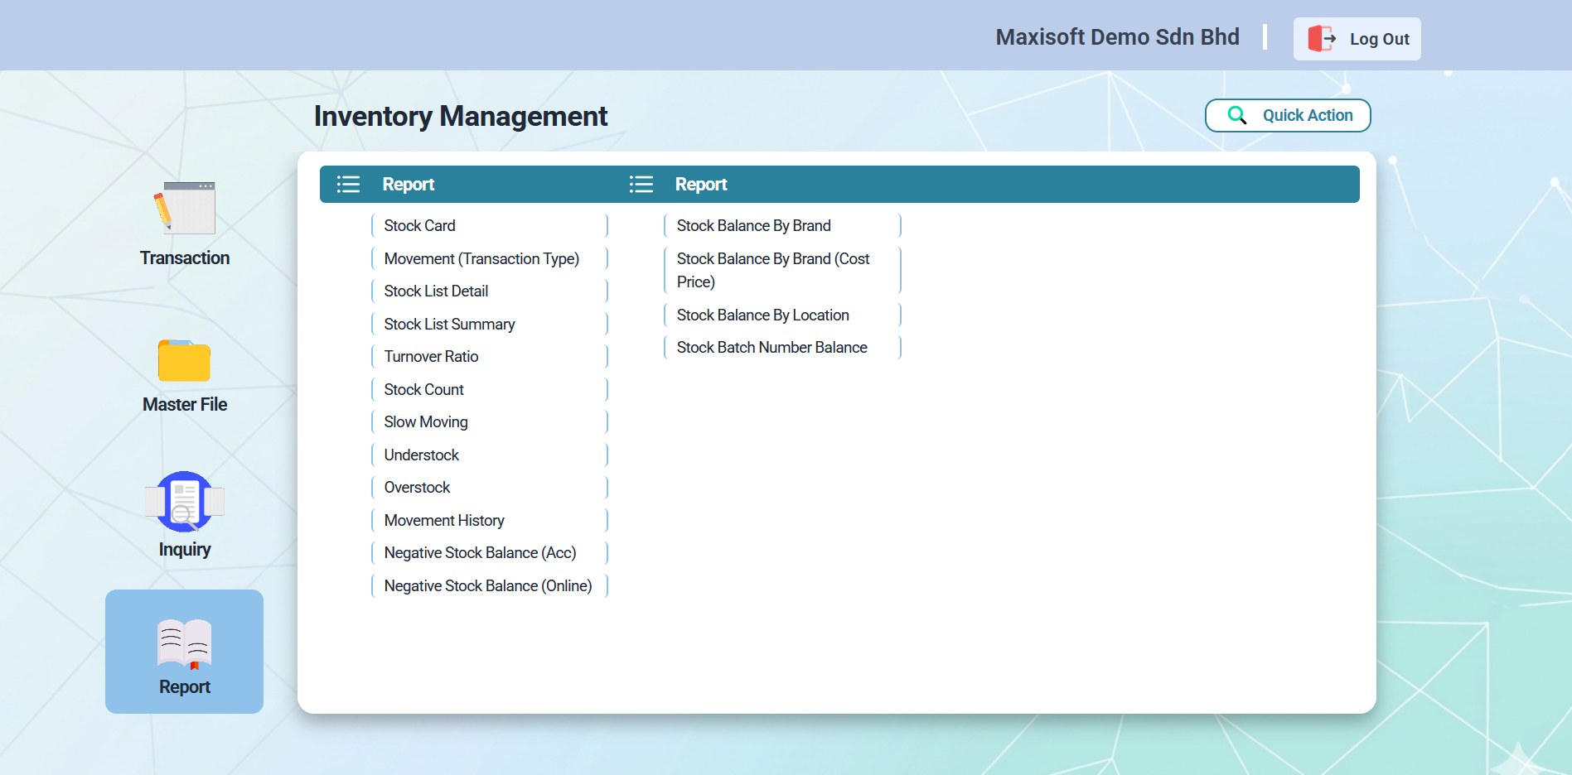Click Maxisoft Demo Sdn Bhd company name

click(1117, 37)
